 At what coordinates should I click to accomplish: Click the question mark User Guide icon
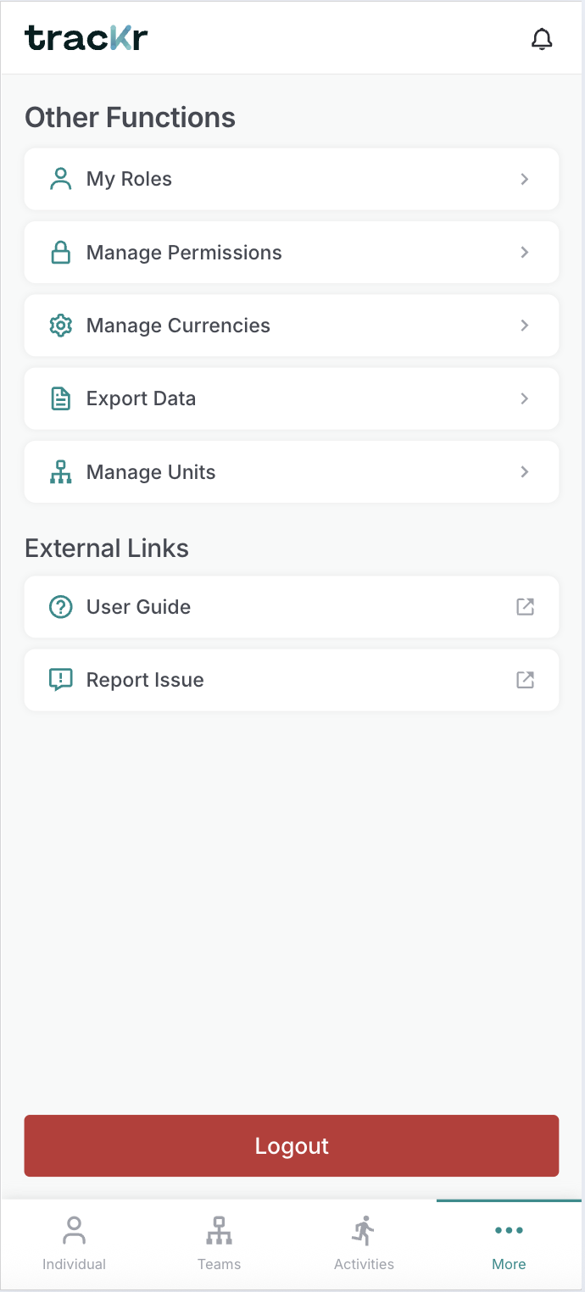pyautogui.click(x=61, y=607)
